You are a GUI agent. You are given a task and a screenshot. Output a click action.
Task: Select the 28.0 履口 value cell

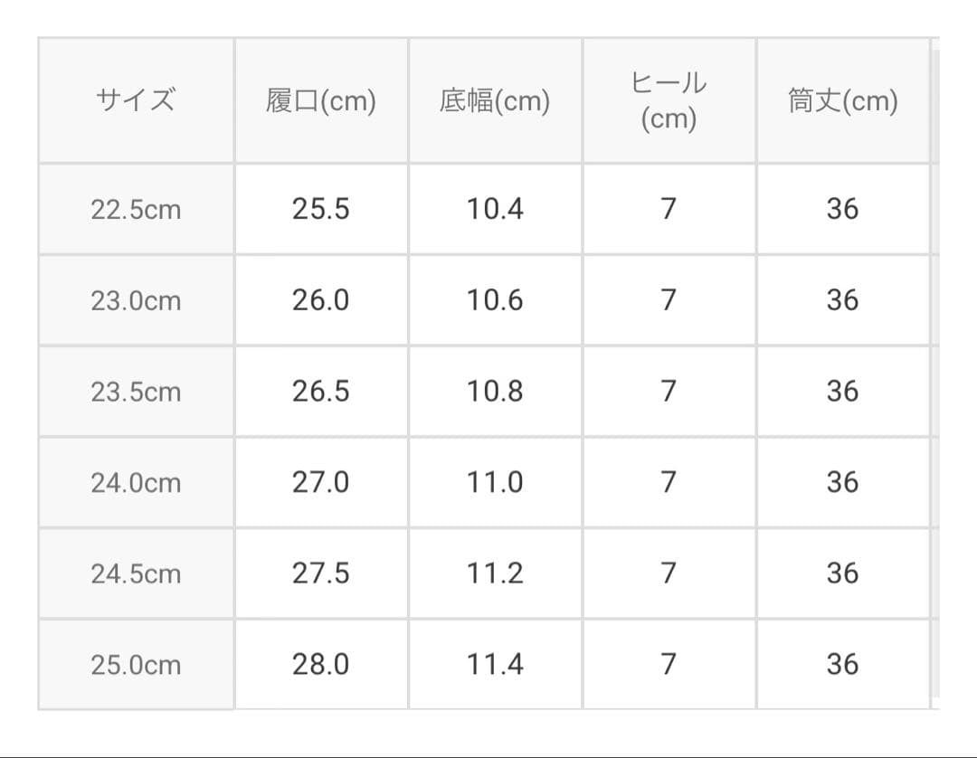click(321, 664)
